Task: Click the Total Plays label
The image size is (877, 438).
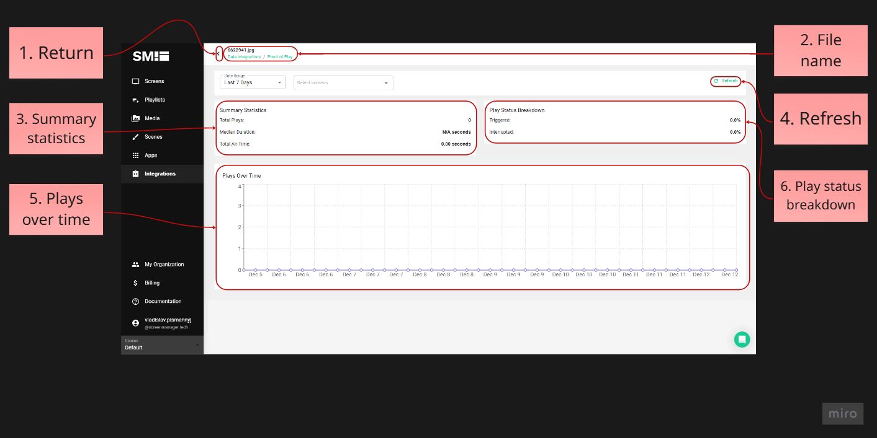Action: pos(232,120)
